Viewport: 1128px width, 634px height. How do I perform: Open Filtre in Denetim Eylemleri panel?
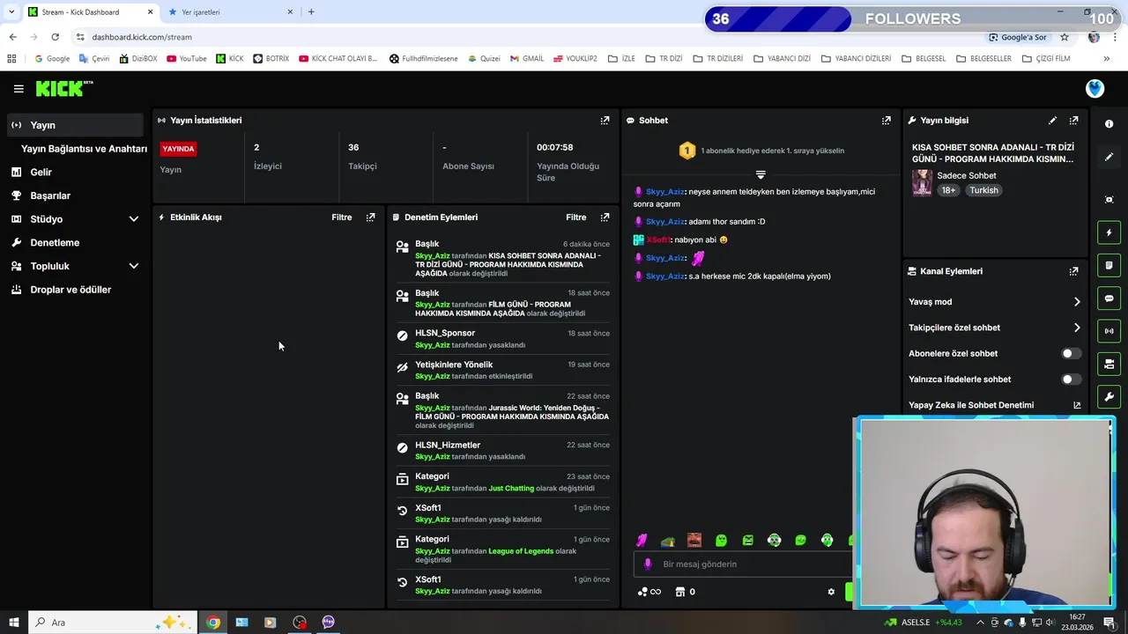tap(575, 217)
